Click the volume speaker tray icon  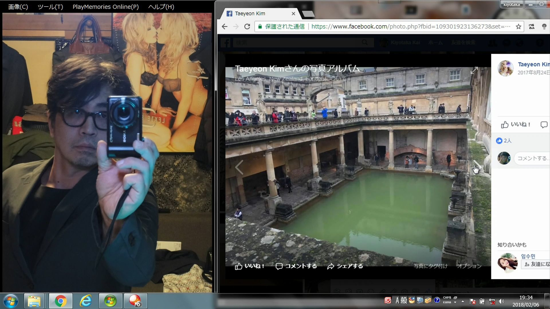[x=501, y=301]
